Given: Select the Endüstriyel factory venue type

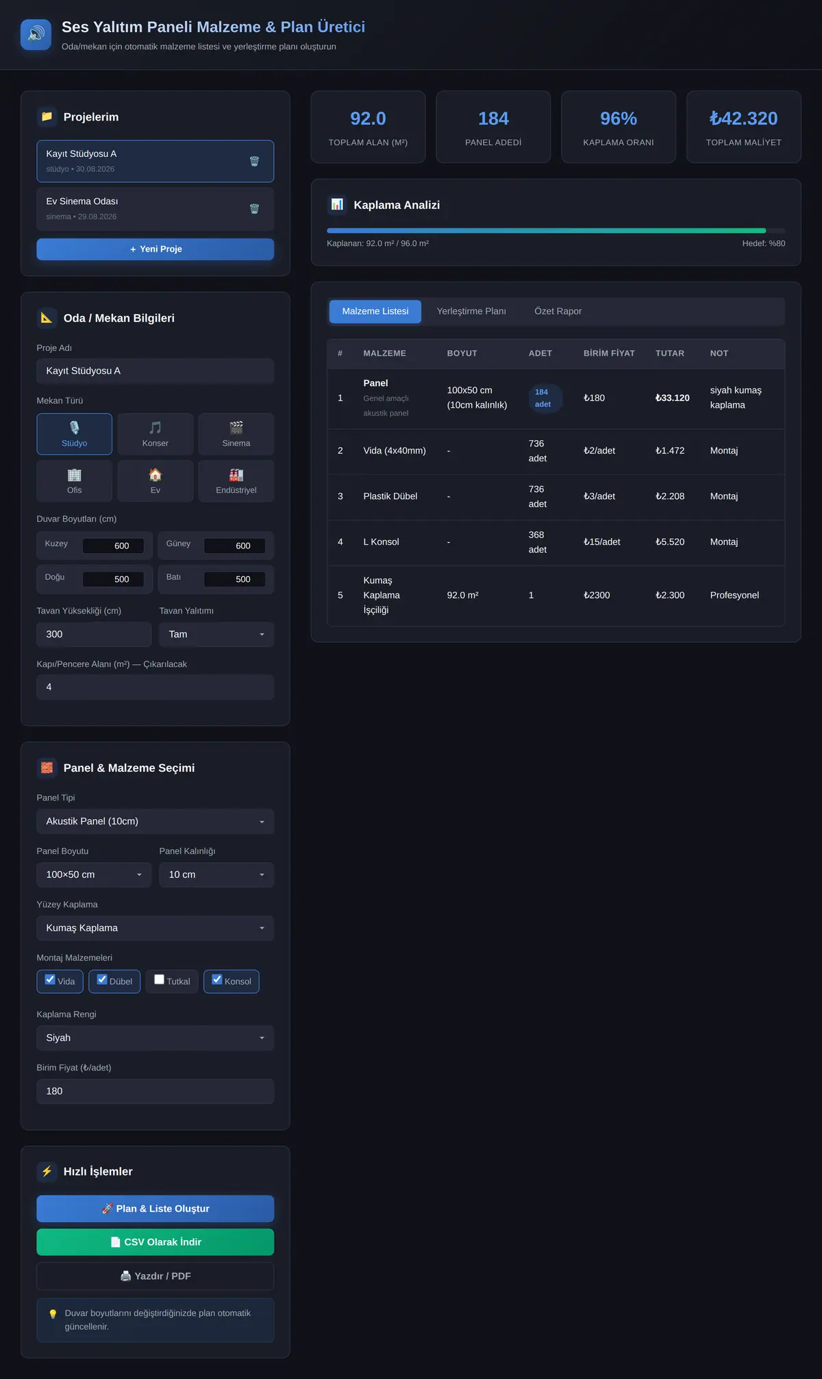Looking at the screenshot, I should click(x=236, y=481).
